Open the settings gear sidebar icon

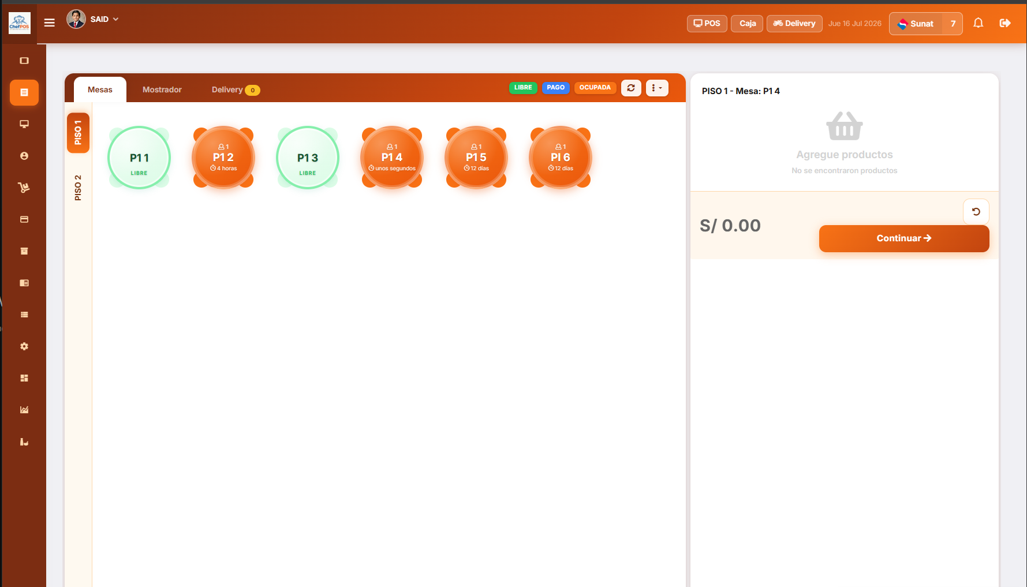pos(24,346)
